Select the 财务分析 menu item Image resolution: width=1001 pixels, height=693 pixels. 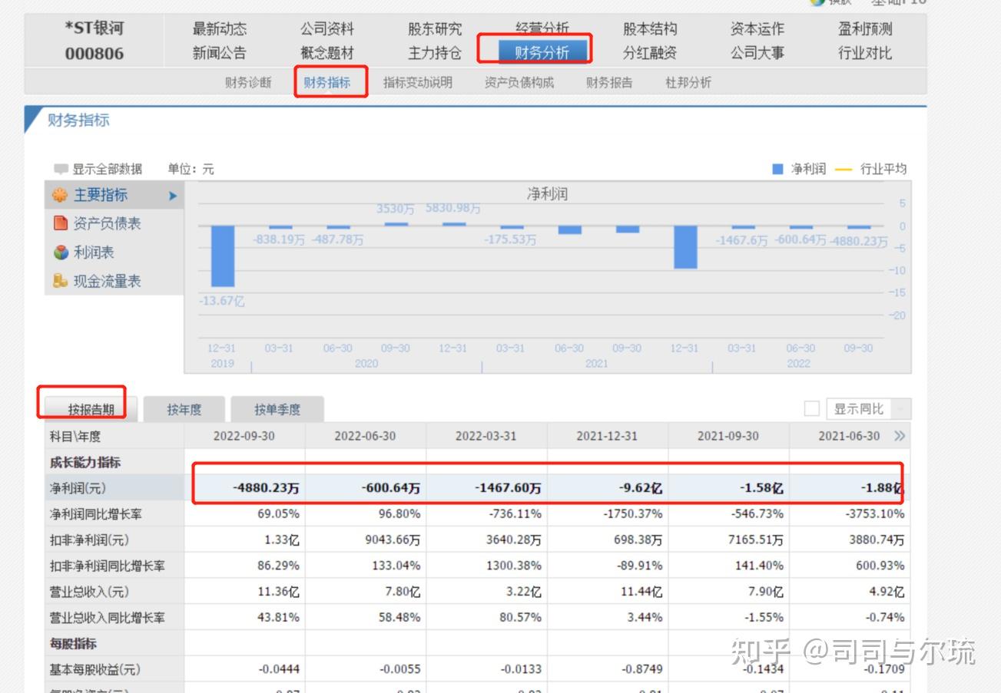coord(542,52)
